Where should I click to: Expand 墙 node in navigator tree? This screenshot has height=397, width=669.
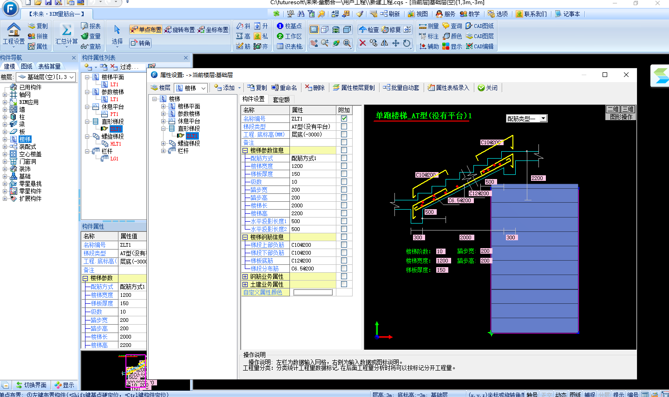[x=5, y=109]
